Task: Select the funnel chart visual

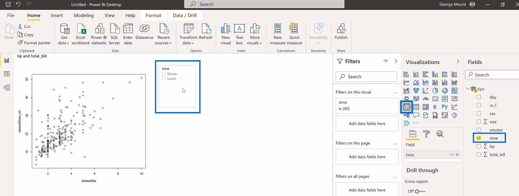Action: [416, 91]
